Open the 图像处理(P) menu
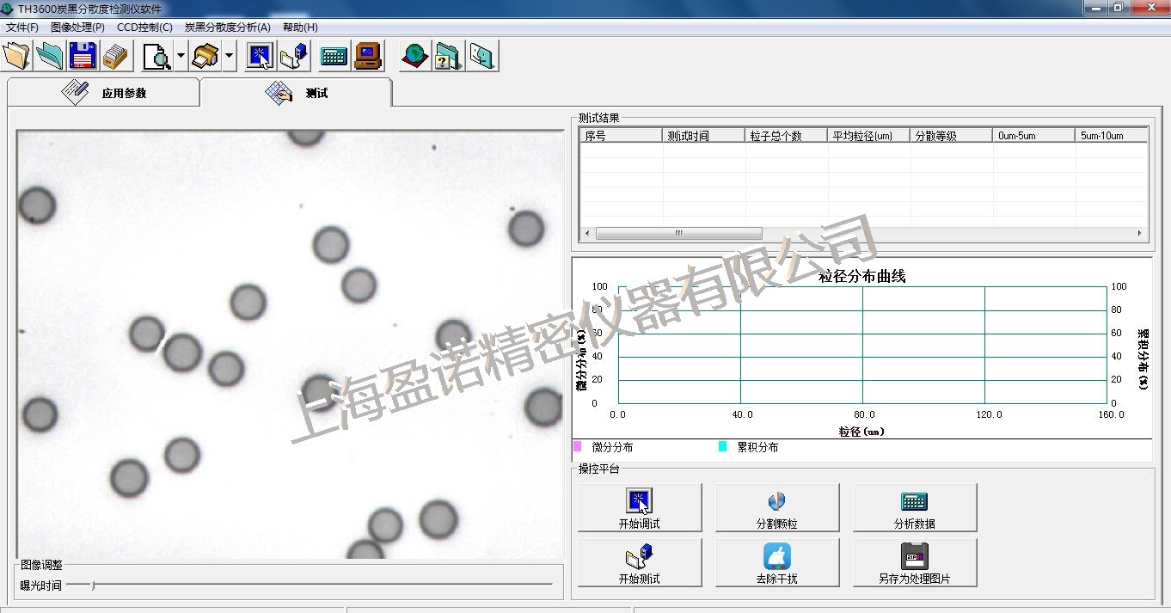Viewport: 1171px width, 613px height. point(77,28)
